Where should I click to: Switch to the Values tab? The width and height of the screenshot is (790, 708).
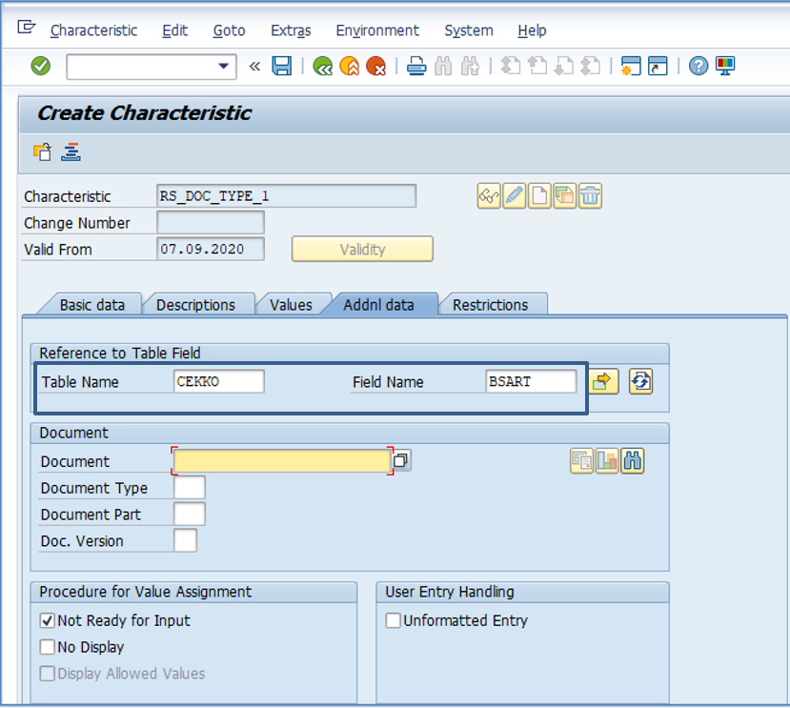[x=291, y=305]
